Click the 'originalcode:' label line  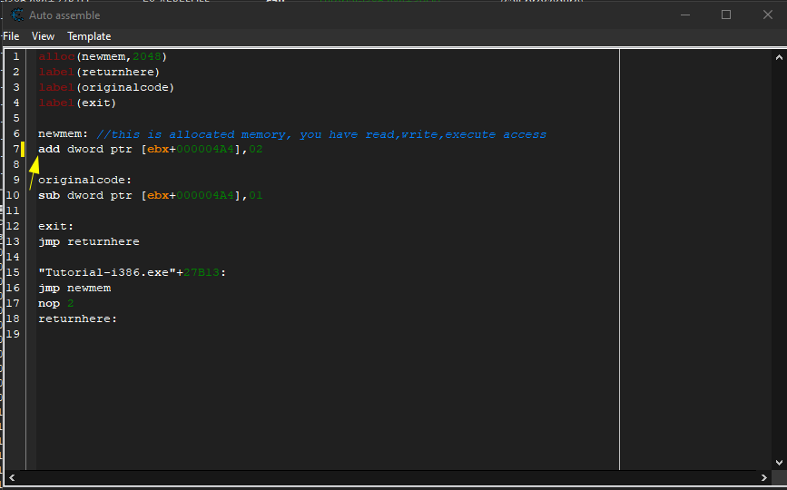[84, 180]
